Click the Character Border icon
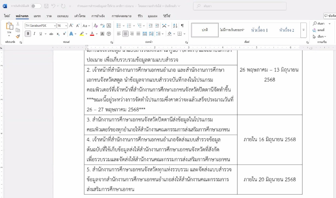 pos(109,26)
